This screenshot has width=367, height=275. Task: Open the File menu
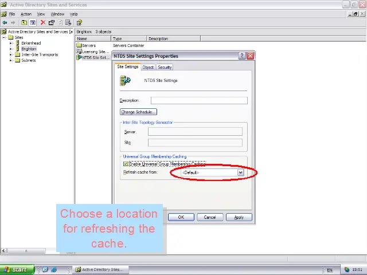[x=12, y=14]
